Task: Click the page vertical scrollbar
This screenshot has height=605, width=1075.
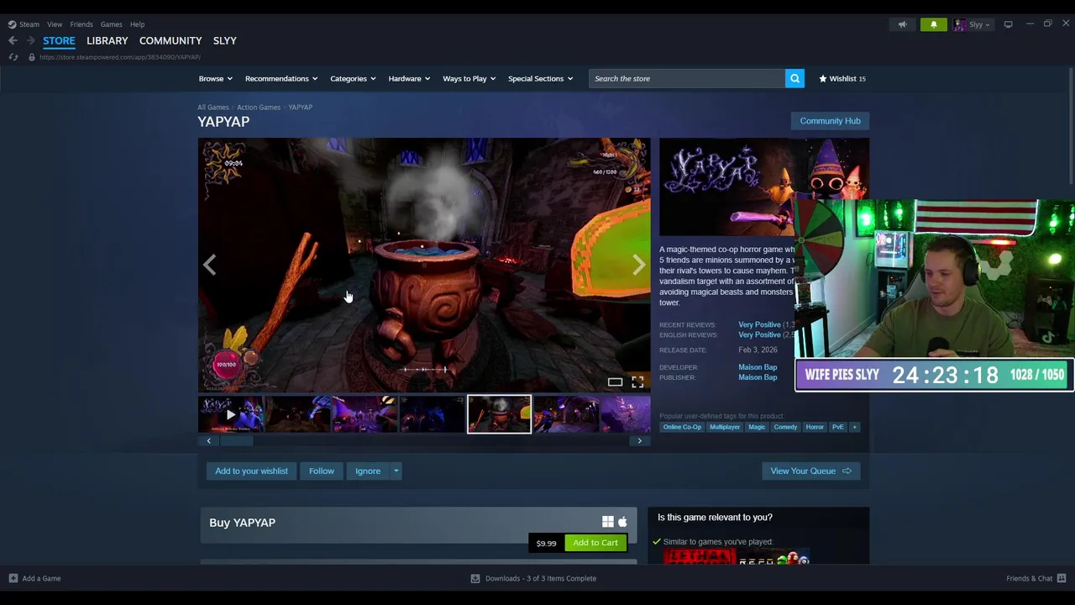Action: click(1070, 126)
